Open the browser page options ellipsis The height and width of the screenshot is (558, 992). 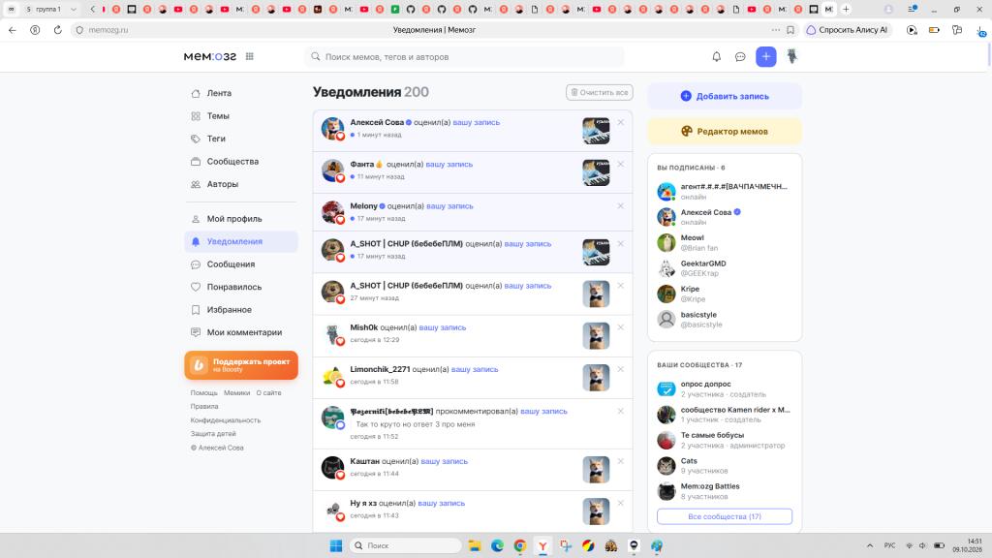[776, 30]
